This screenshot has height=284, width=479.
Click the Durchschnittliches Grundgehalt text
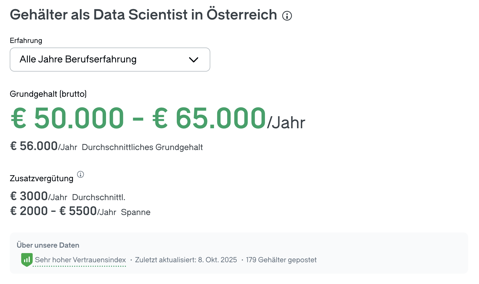142,147
